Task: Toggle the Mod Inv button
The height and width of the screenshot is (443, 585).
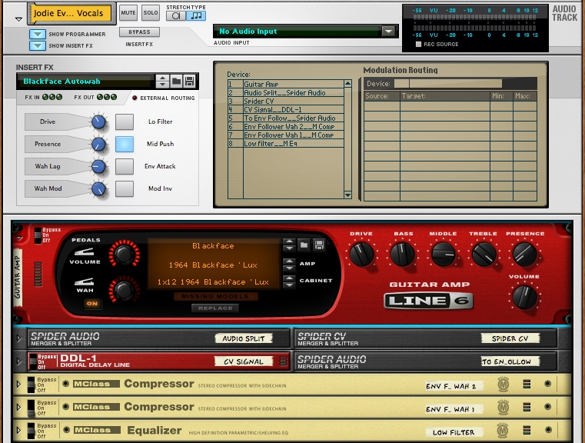Action: [x=125, y=189]
